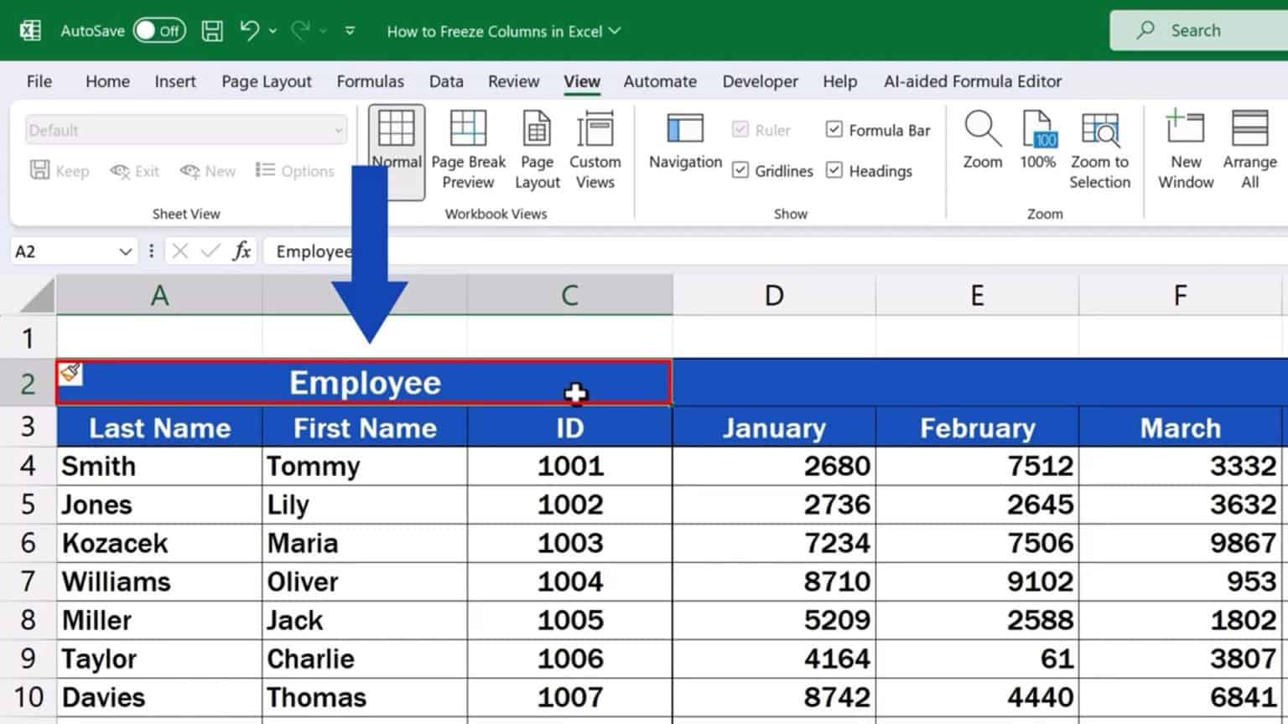The width and height of the screenshot is (1288, 724).
Task: Open Page Break Preview
Action: (468, 149)
